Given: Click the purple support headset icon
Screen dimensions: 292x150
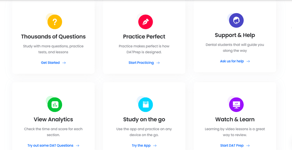Looking at the screenshot, I should 236,20.
